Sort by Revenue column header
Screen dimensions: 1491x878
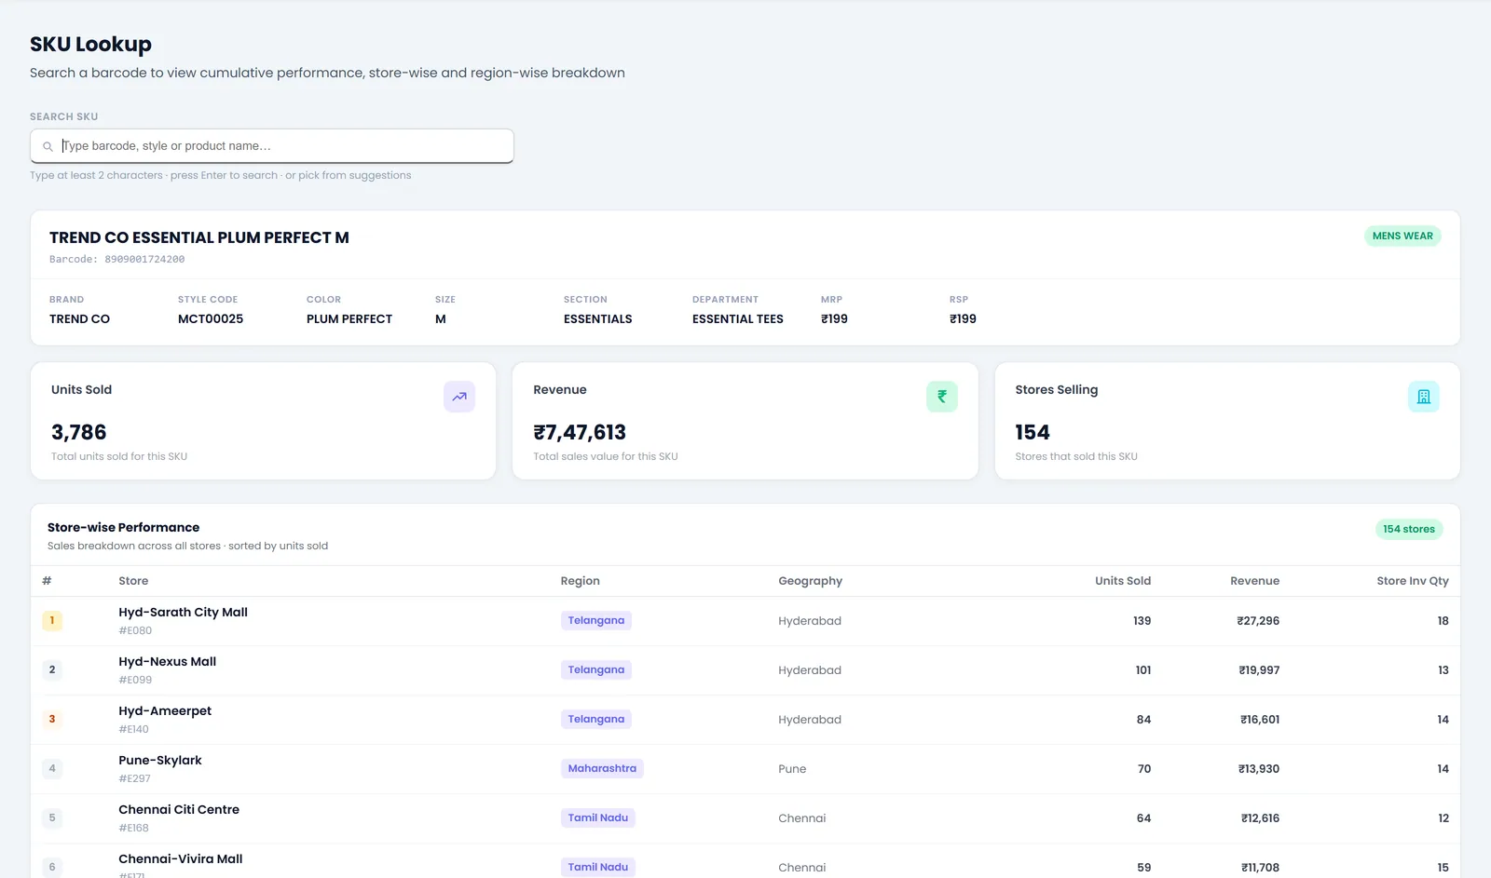click(1254, 581)
